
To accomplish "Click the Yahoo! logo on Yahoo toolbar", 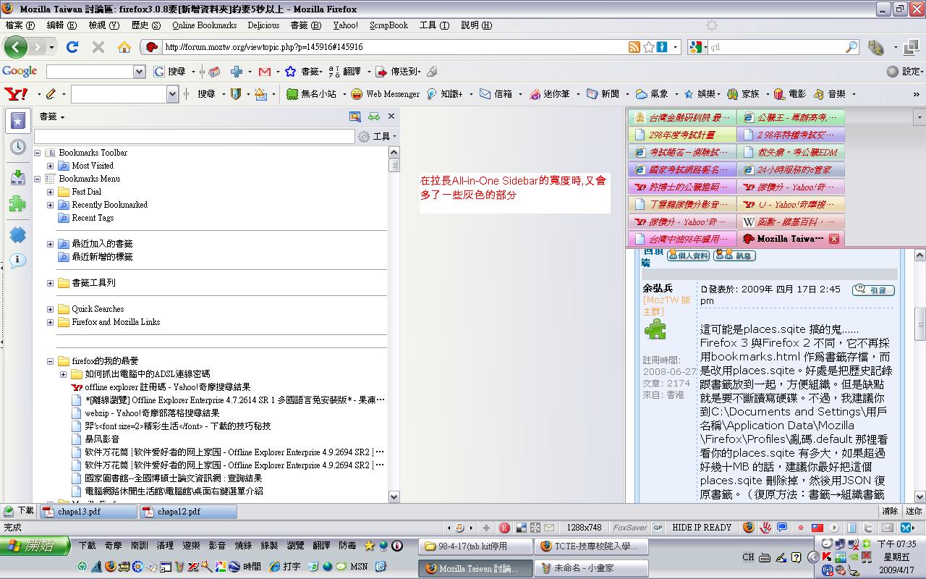I will (x=16, y=94).
